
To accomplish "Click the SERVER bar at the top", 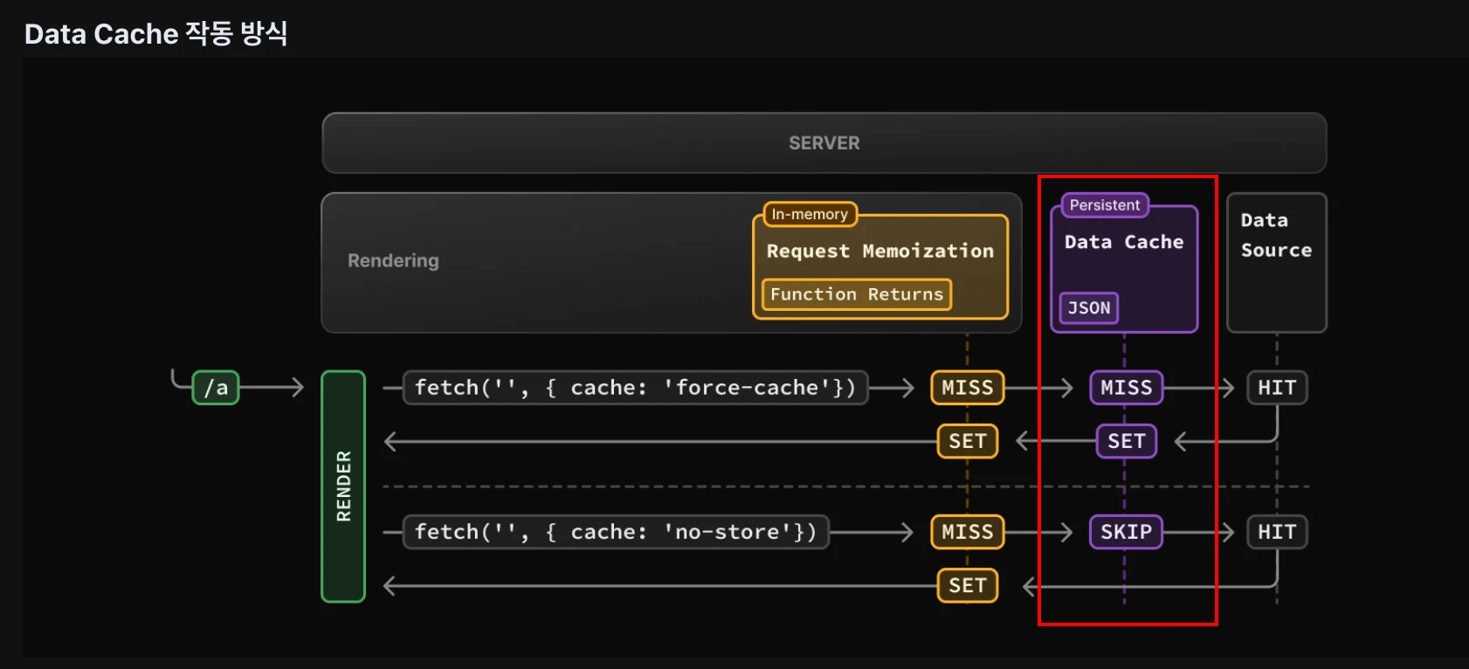I will pyautogui.click(x=824, y=143).
